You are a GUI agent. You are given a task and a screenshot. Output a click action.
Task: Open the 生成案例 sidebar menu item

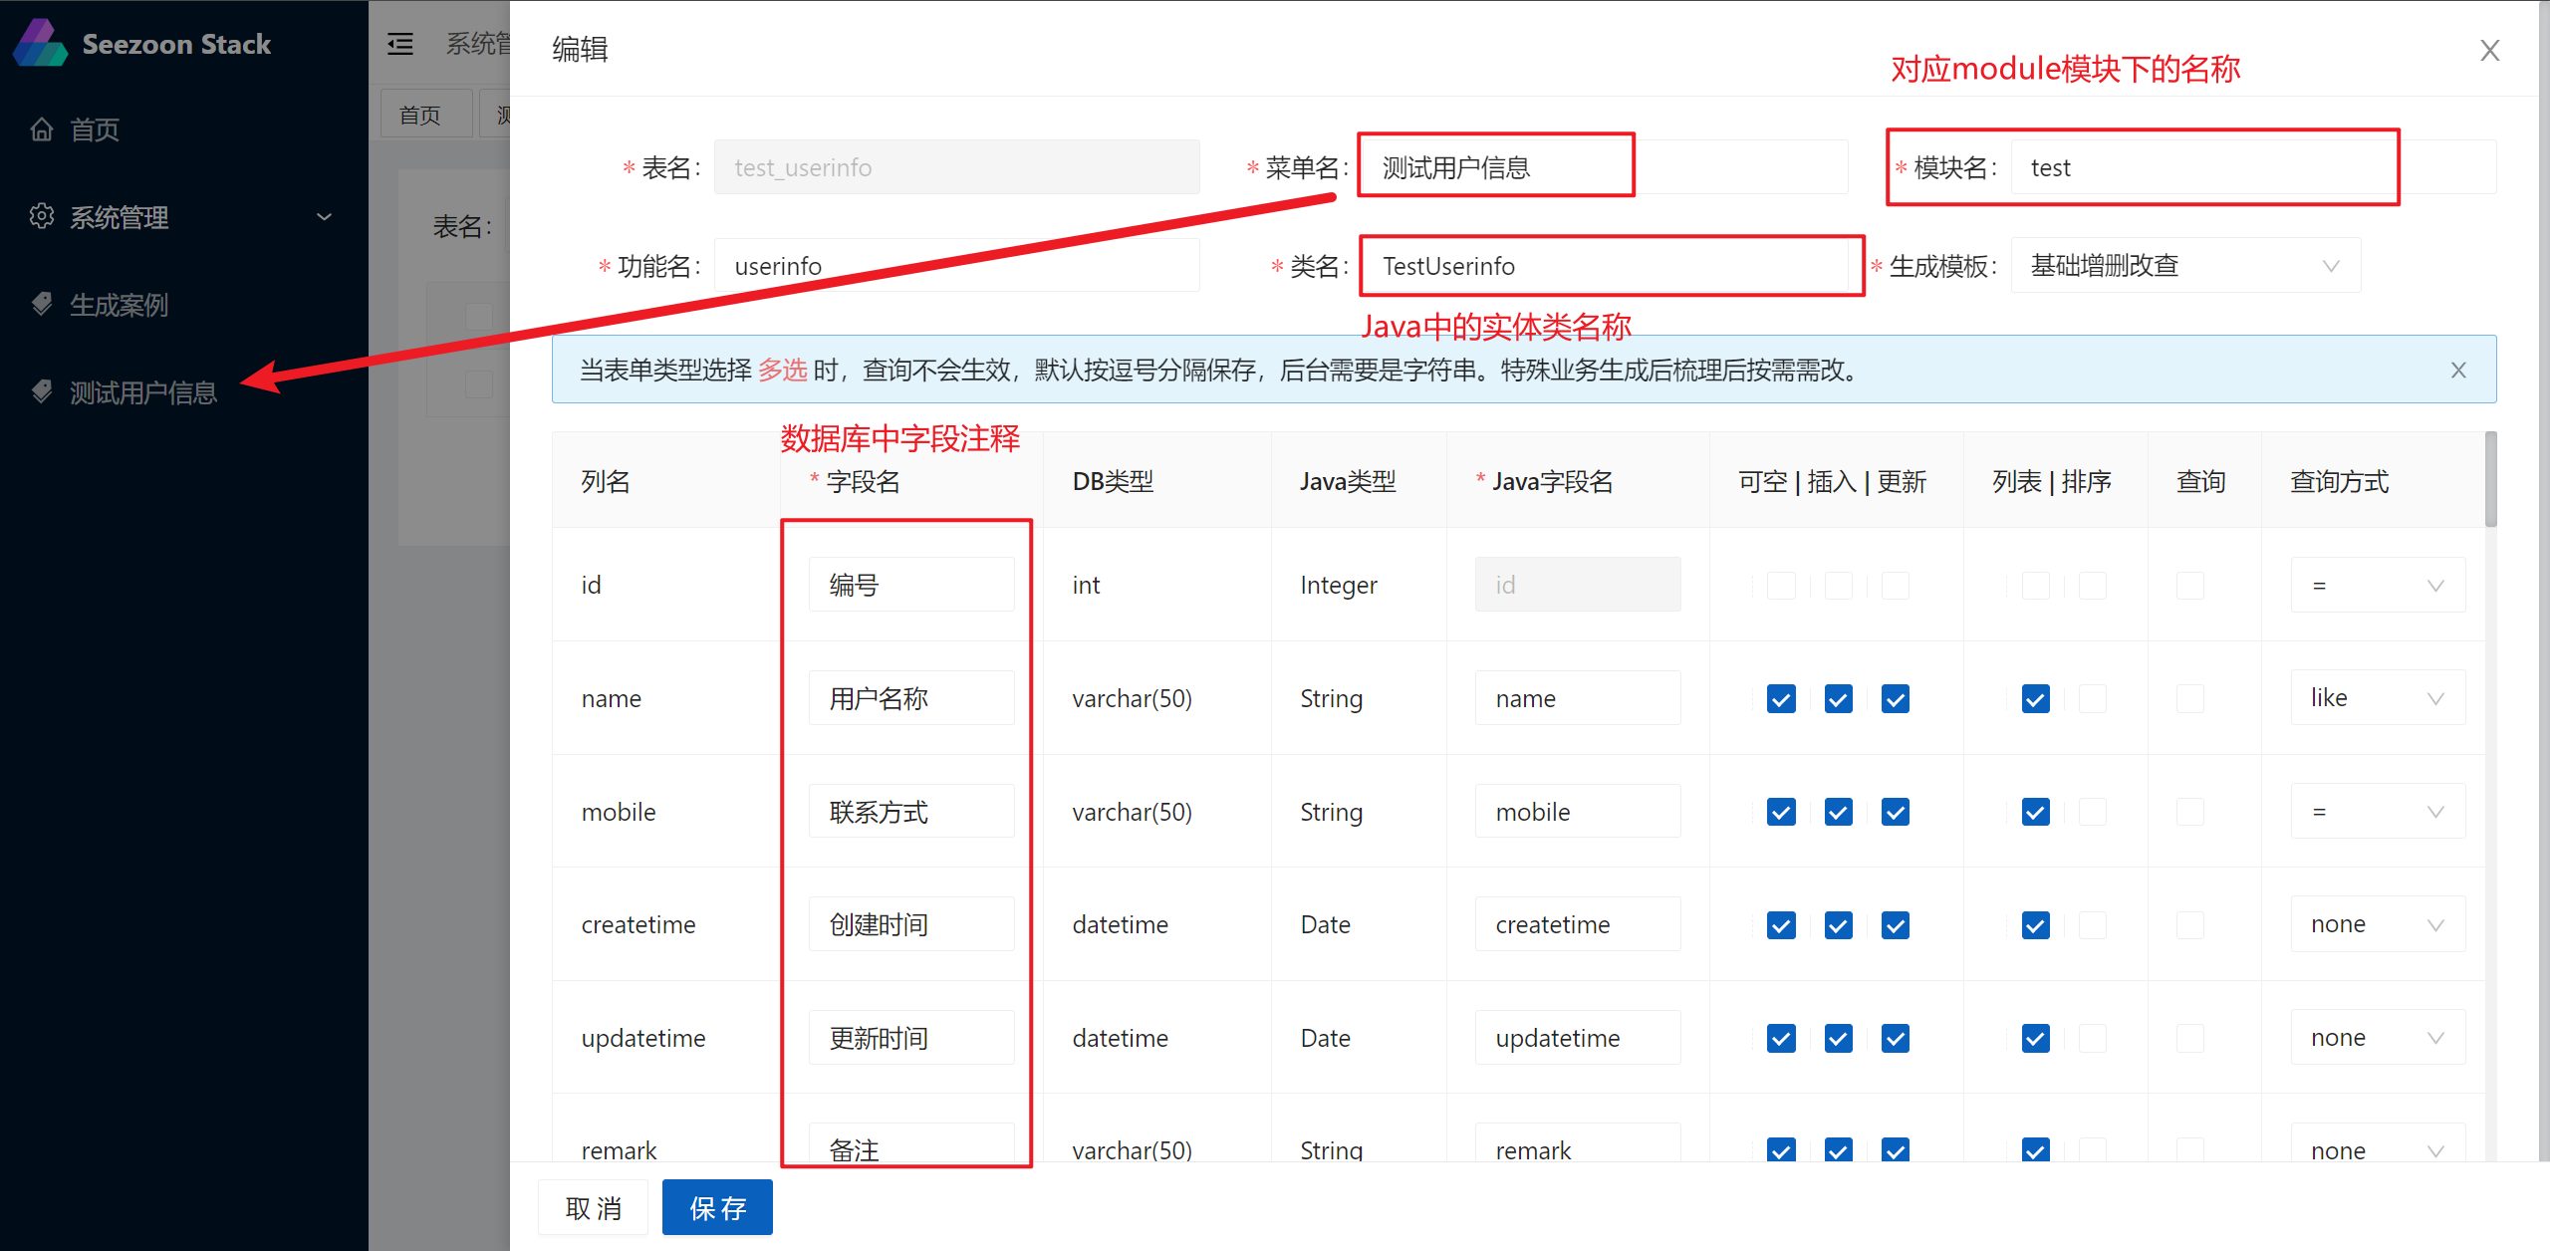tap(120, 305)
